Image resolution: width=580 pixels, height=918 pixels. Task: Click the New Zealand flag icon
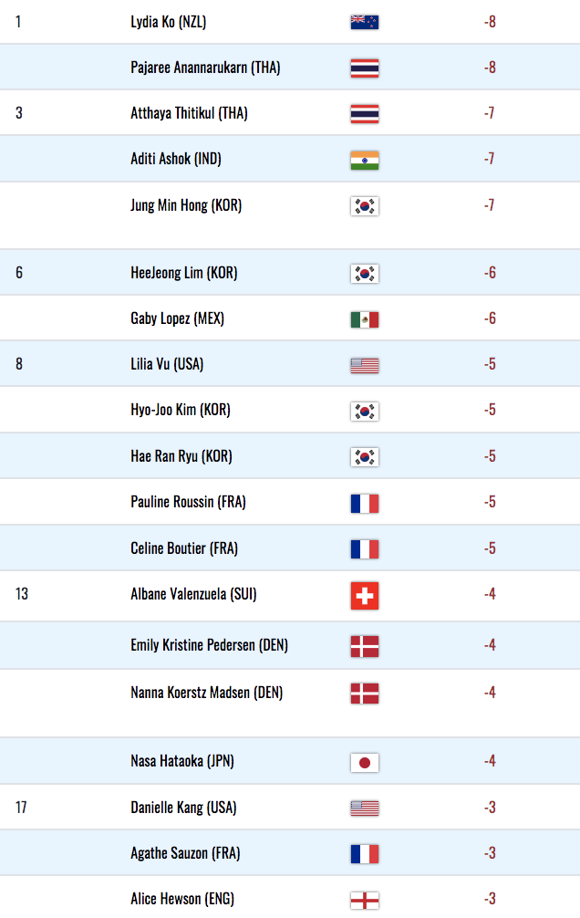pos(365,22)
